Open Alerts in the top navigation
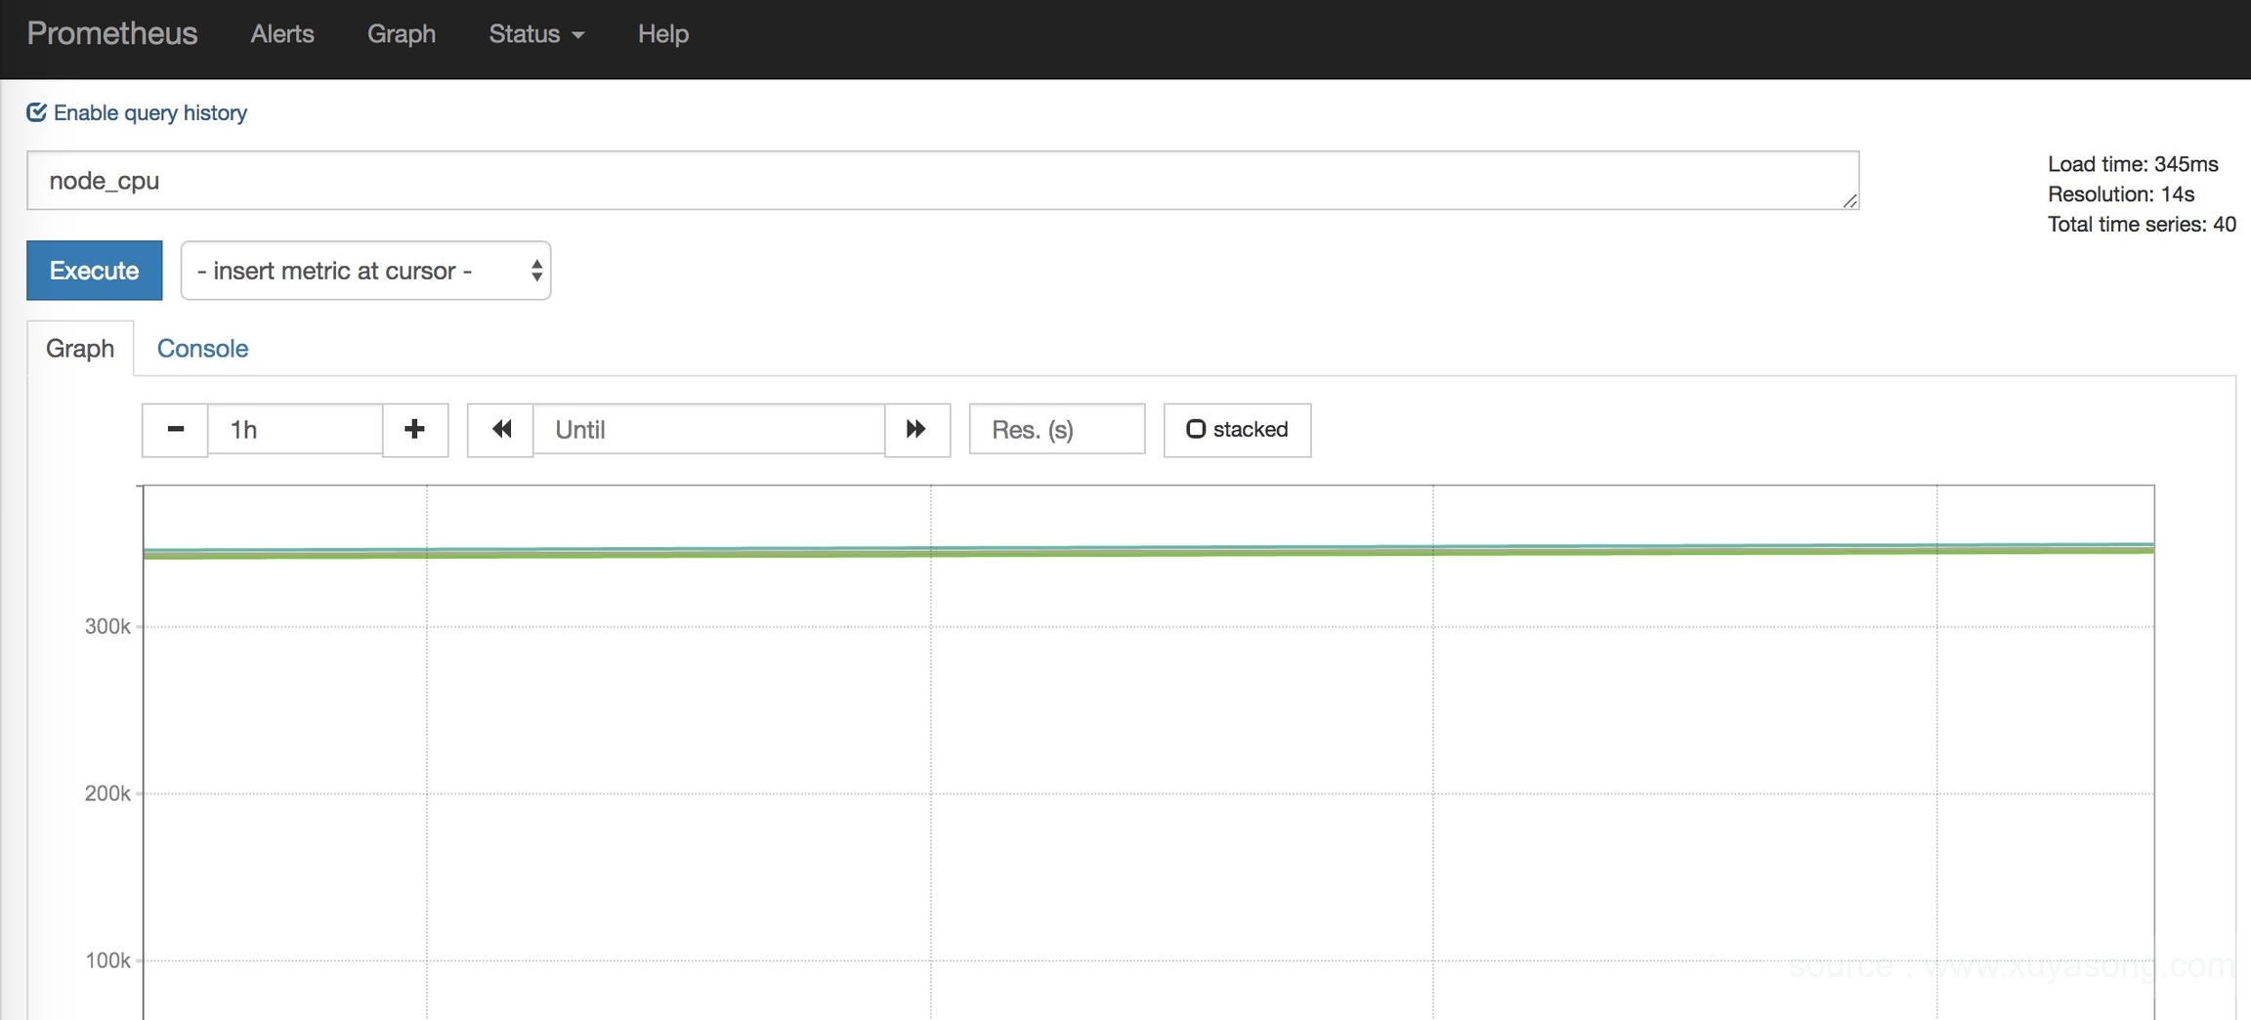Image resolution: width=2251 pixels, height=1020 pixels. 281,34
